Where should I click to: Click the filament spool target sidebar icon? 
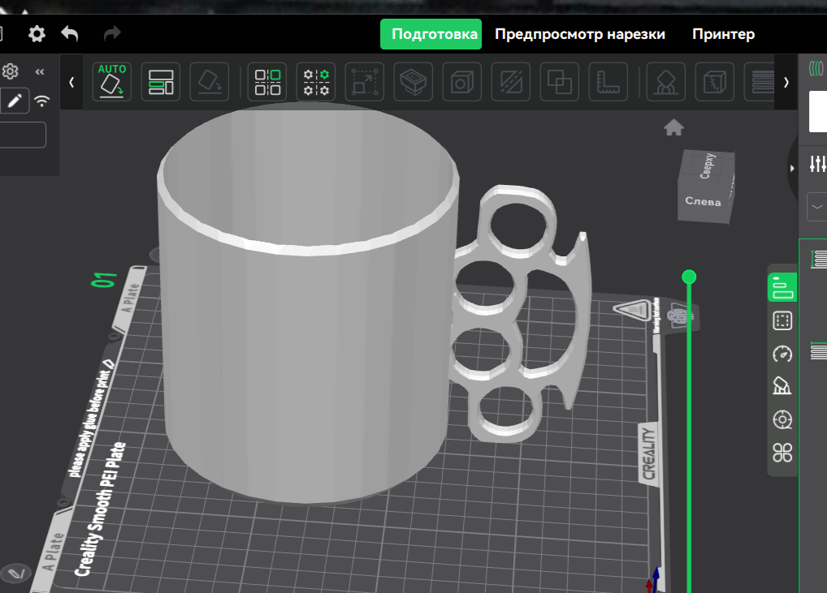tap(782, 419)
